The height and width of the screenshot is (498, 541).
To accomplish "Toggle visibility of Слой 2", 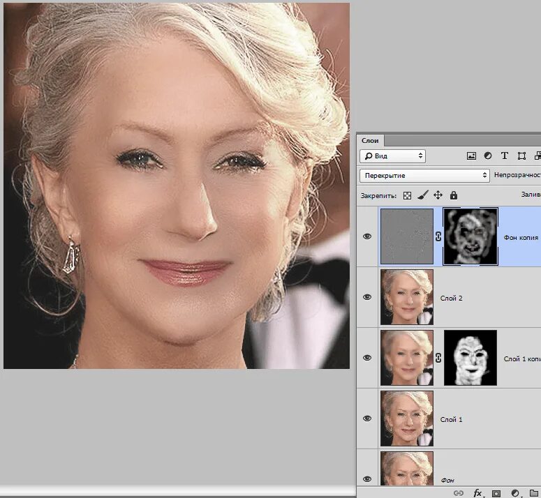I will click(367, 297).
